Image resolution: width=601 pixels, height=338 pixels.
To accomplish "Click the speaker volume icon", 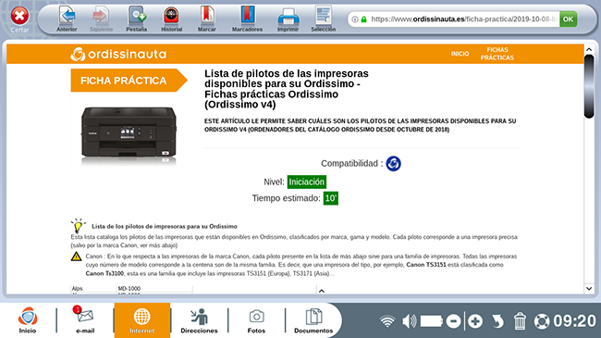I will coord(410,321).
